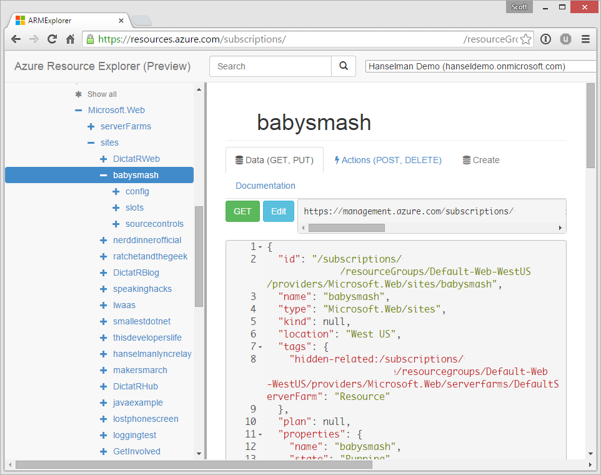Fold the JSON at line 1
This screenshot has height=475, width=601.
(261, 247)
